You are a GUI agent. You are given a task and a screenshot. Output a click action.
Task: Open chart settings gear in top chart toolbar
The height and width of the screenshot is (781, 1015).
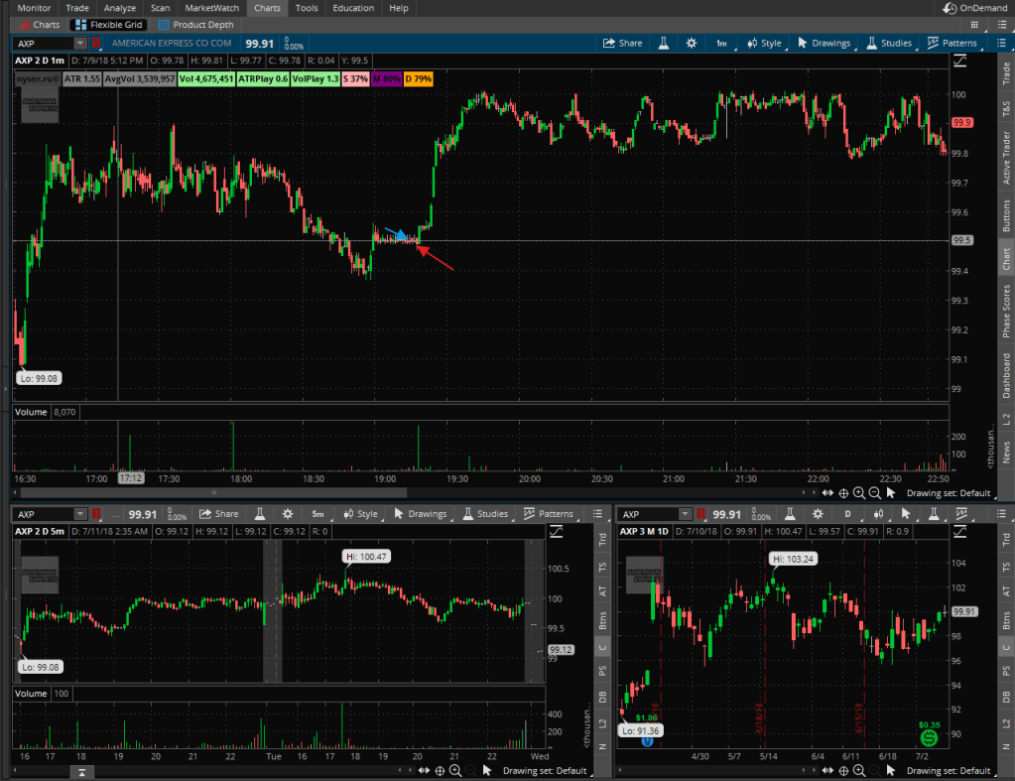(x=692, y=44)
